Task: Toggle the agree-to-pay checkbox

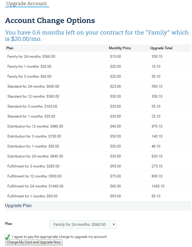Action: tap(8, 237)
